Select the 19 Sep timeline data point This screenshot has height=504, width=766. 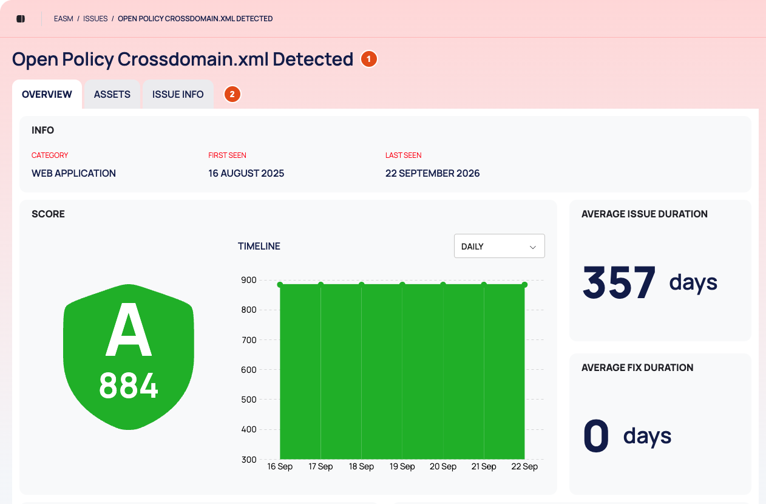(x=402, y=284)
